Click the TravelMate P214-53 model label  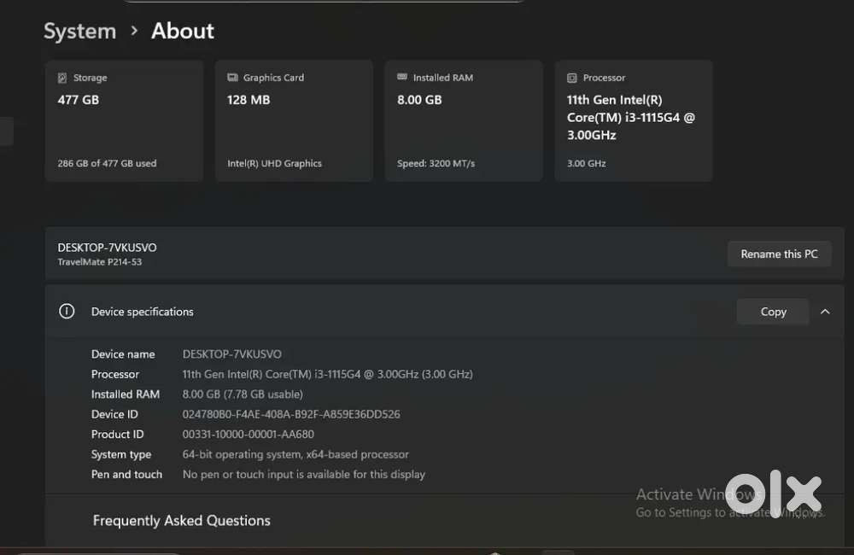pos(99,262)
